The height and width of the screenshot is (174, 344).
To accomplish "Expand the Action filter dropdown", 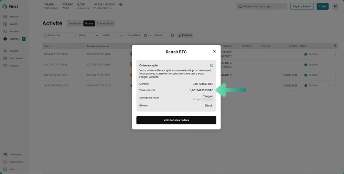I will click(113, 35).
